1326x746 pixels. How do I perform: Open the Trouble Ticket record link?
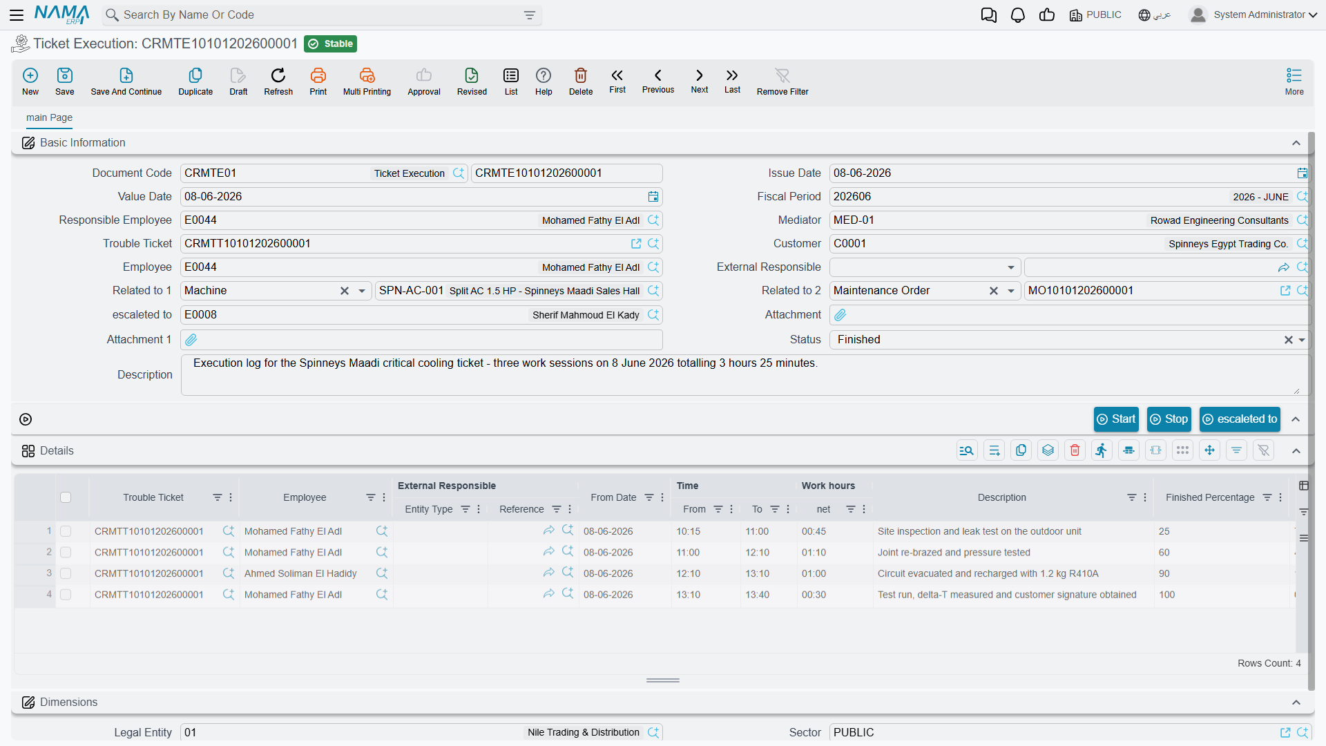pyautogui.click(x=636, y=244)
